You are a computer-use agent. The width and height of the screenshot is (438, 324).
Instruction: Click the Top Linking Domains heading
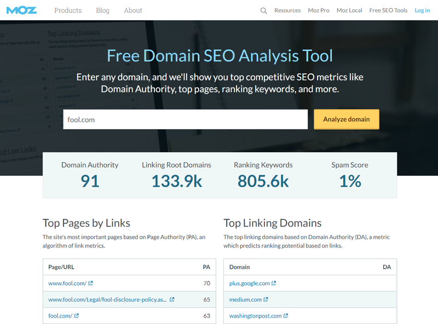[x=272, y=223]
